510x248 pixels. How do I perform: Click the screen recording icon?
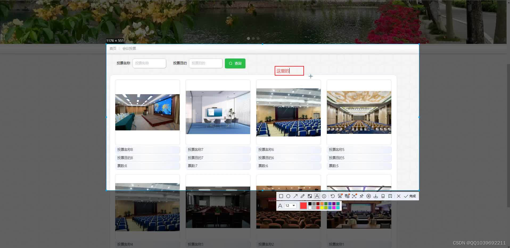[x=369, y=196]
